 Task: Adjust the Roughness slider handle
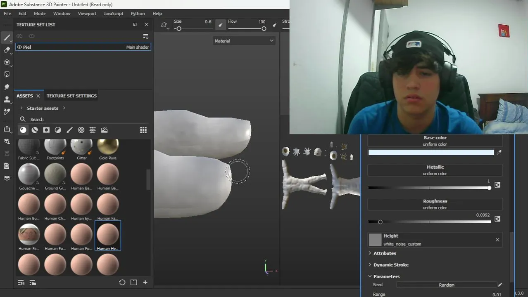point(380,222)
